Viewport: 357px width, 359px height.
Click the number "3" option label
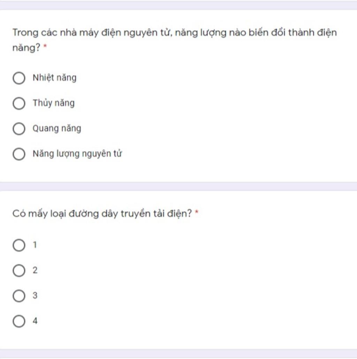[x=35, y=296]
